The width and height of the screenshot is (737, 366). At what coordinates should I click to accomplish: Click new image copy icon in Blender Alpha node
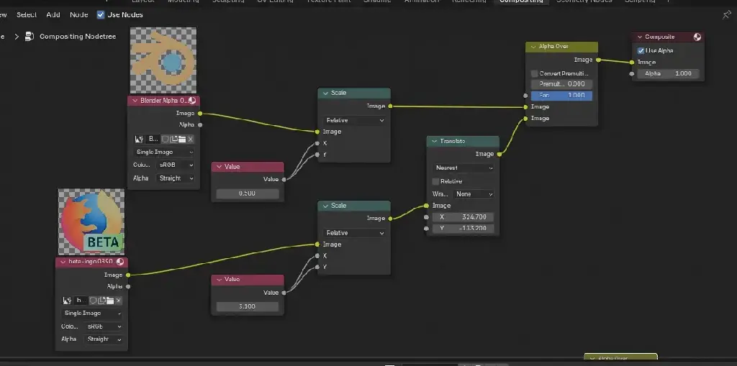[x=173, y=139]
